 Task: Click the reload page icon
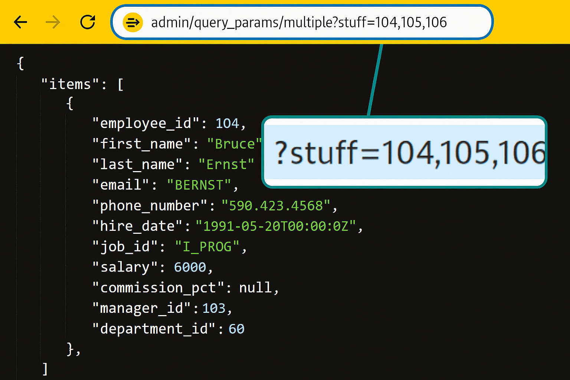click(88, 22)
